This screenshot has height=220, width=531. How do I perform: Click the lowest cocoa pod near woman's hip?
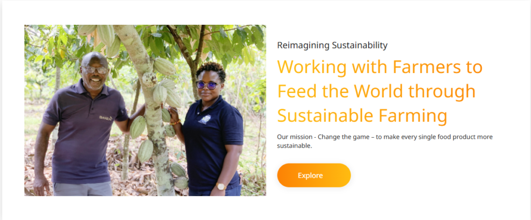(x=181, y=183)
